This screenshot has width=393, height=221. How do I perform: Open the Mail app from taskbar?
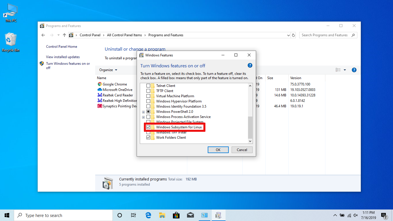190,215
